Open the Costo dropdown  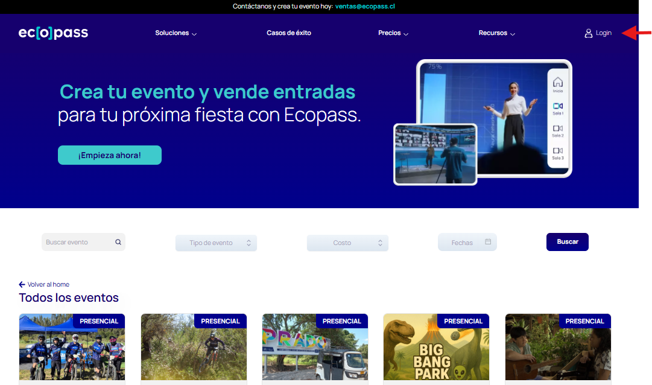[347, 243]
